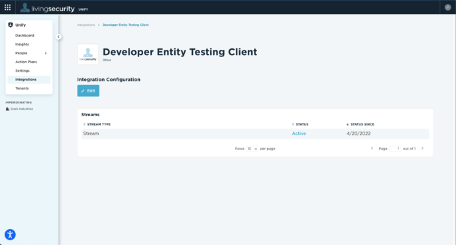This screenshot has width=456, height=245.
Task: Click Stark Industries impersonation label
Action: [22, 109]
